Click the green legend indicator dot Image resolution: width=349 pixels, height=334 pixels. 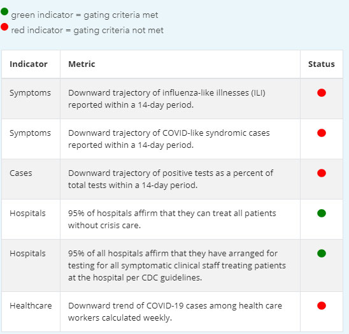click(4, 11)
